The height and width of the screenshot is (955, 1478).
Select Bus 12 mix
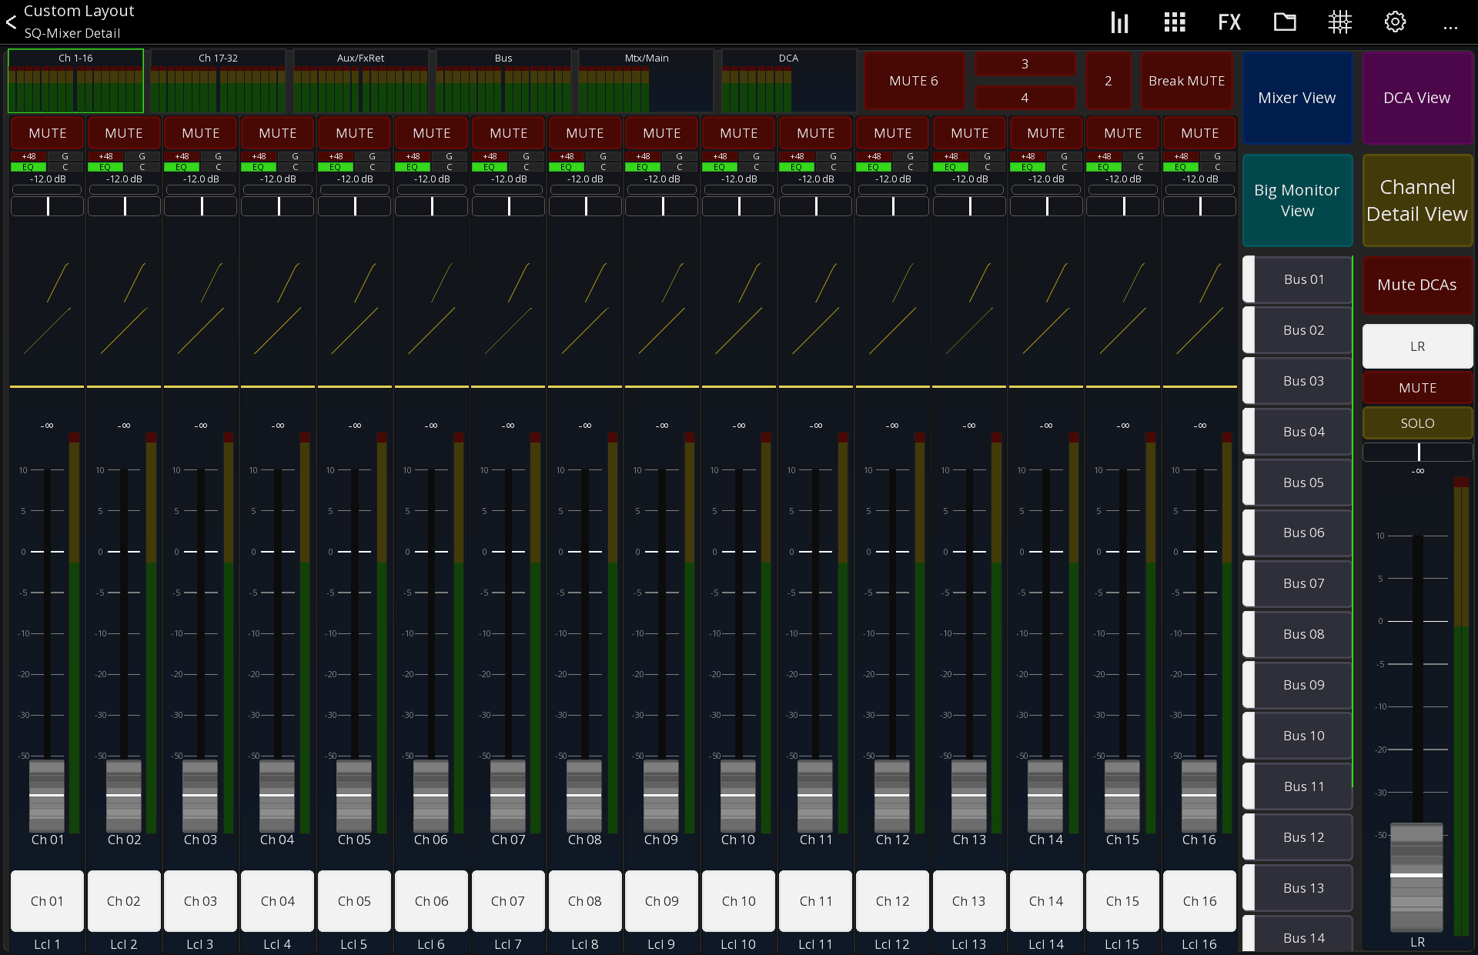(1298, 837)
